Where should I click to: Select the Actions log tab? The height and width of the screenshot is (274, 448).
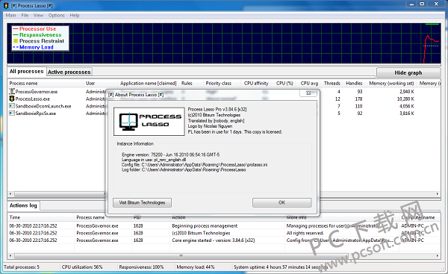coord(23,205)
